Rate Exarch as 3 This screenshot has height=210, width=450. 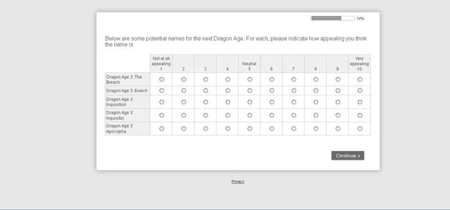(x=206, y=90)
